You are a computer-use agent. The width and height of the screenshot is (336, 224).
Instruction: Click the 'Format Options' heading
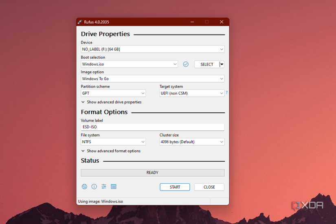pyautogui.click(x=104, y=112)
